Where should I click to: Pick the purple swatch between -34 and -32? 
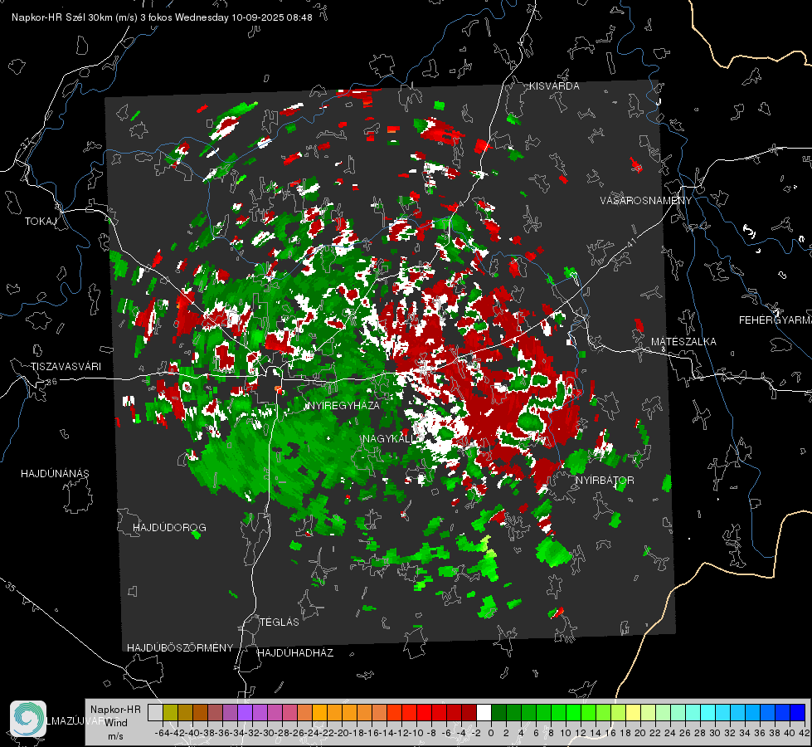[x=245, y=712]
